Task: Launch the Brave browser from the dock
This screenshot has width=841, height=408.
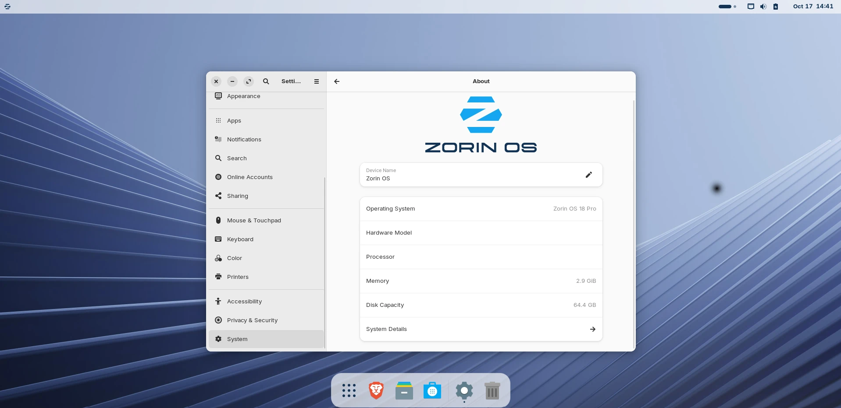Action: (376, 390)
